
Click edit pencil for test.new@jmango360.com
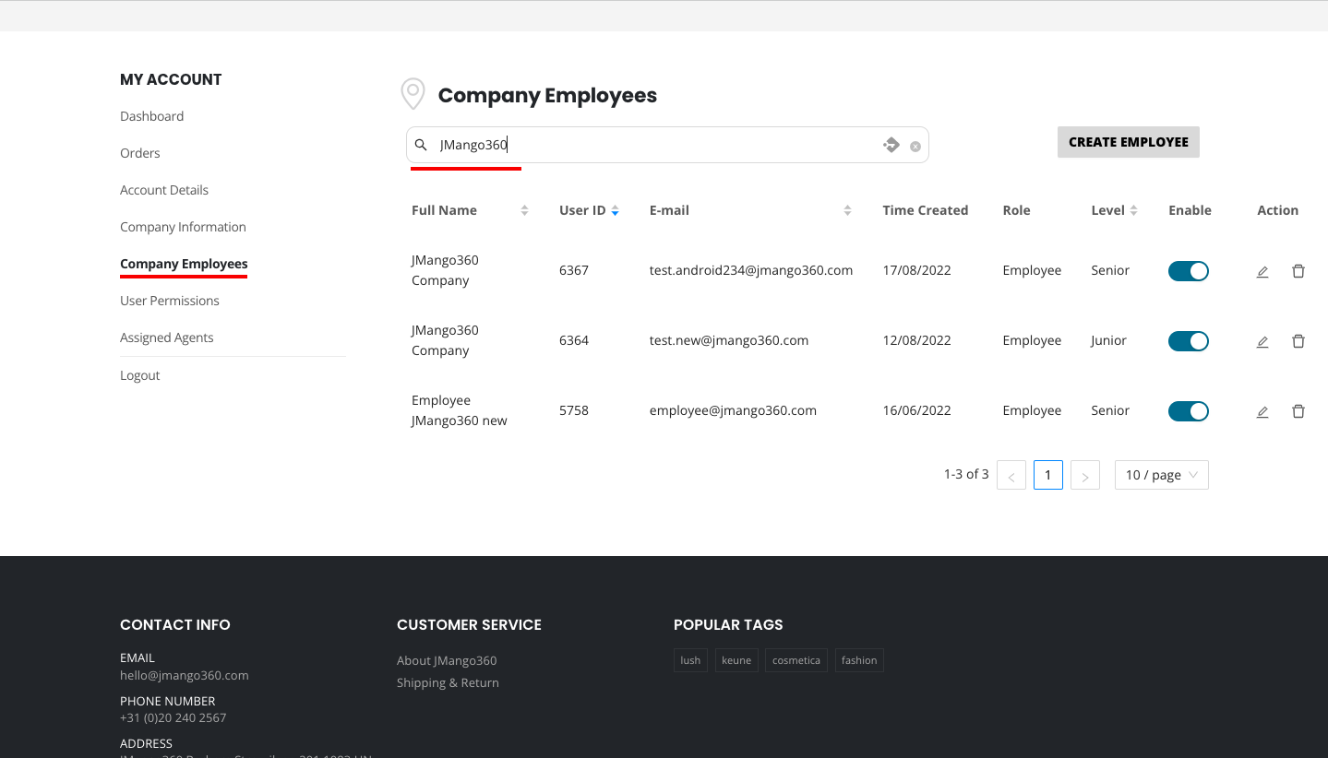click(1262, 341)
